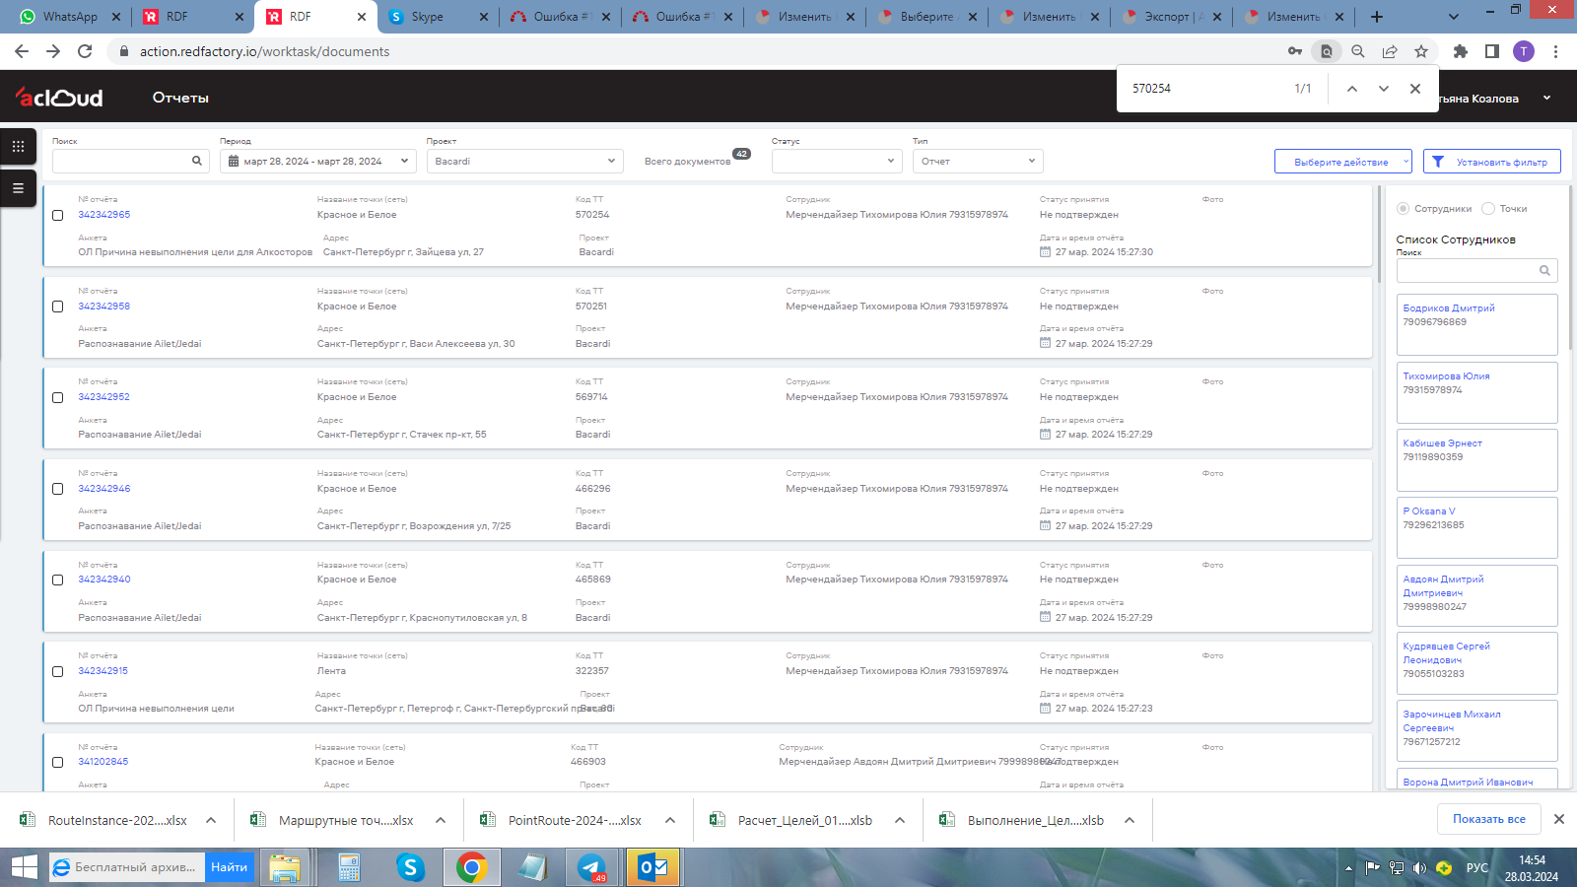Open the Тип Отчет dropdown
Image resolution: width=1577 pixels, height=887 pixels.
[978, 161]
